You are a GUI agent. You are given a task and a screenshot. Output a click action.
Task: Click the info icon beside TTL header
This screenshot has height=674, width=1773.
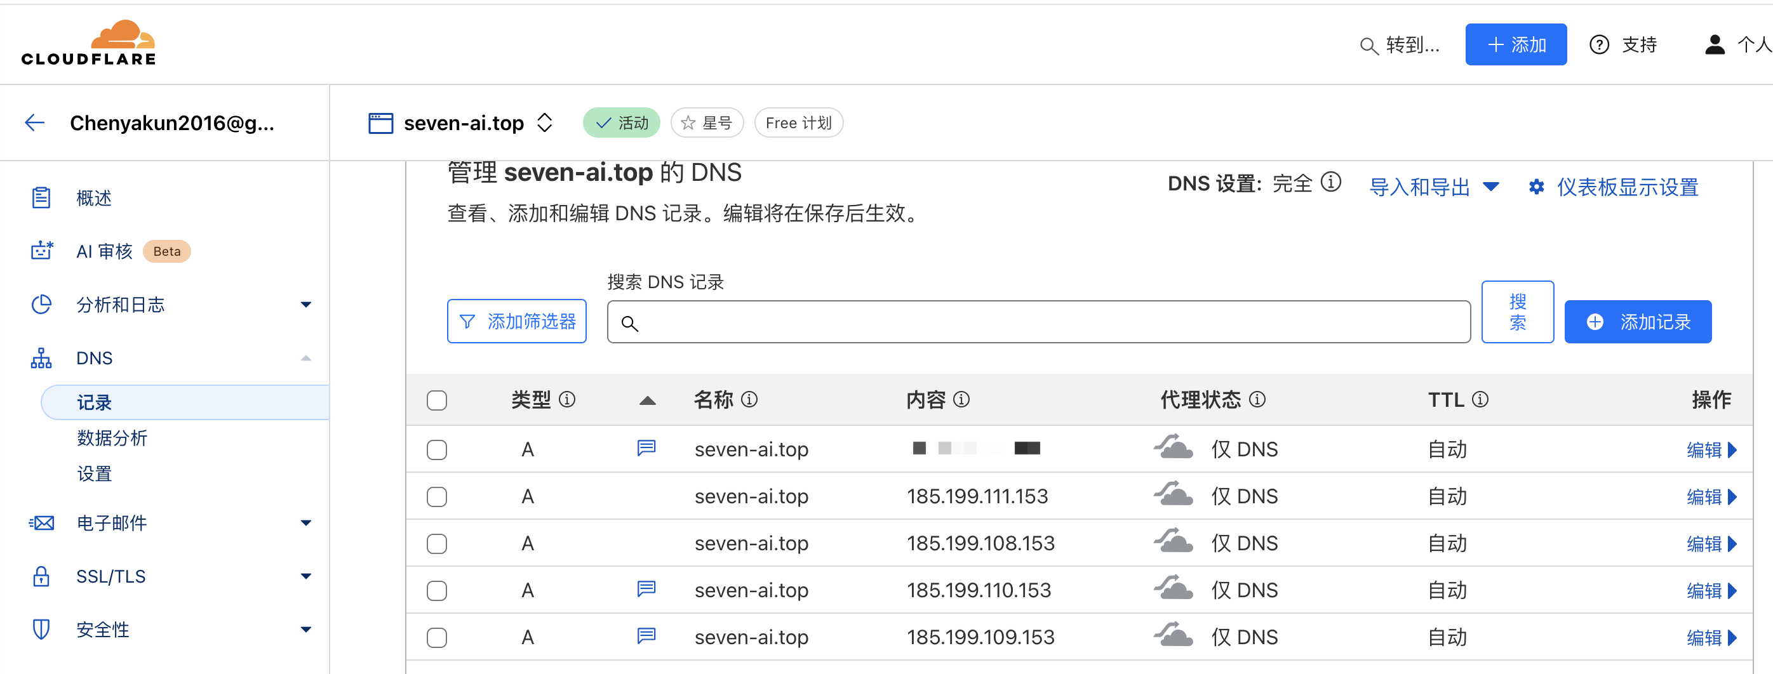[x=1480, y=399]
